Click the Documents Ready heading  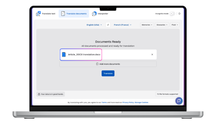(108, 42)
